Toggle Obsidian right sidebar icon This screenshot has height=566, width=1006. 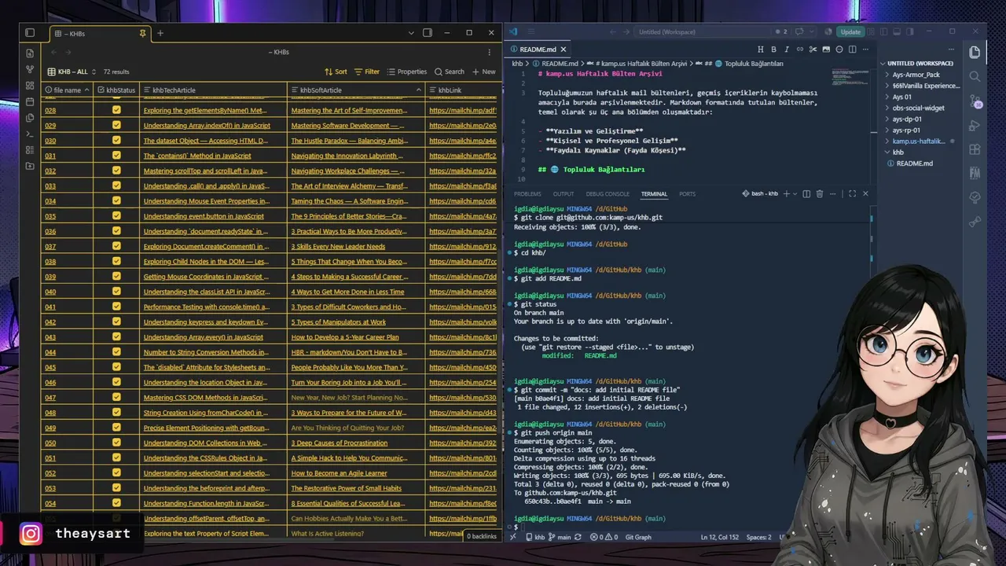tap(428, 33)
